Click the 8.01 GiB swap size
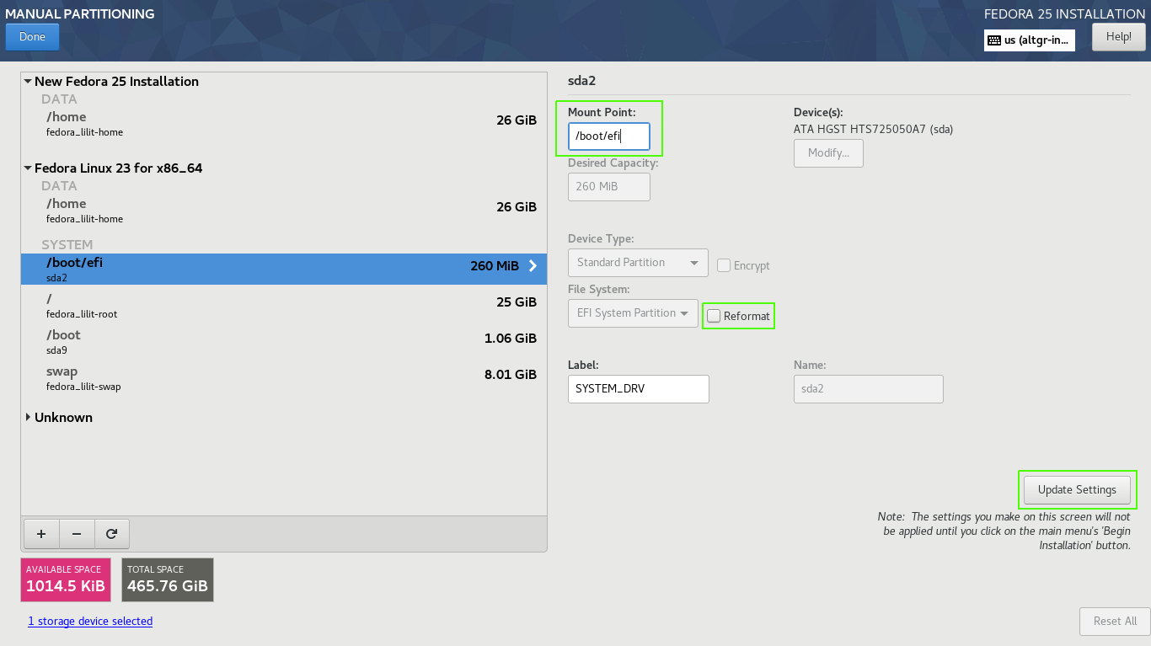The image size is (1151, 646). tap(511, 375)
